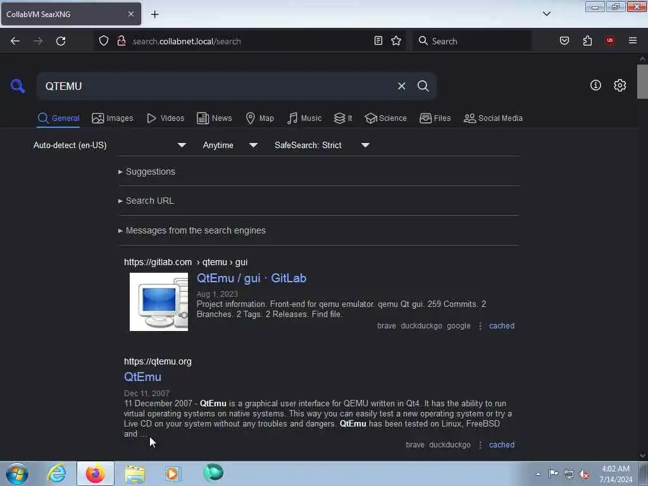Click the https://gitlab.com result URL
648x486 pixels.
[158, 262]
